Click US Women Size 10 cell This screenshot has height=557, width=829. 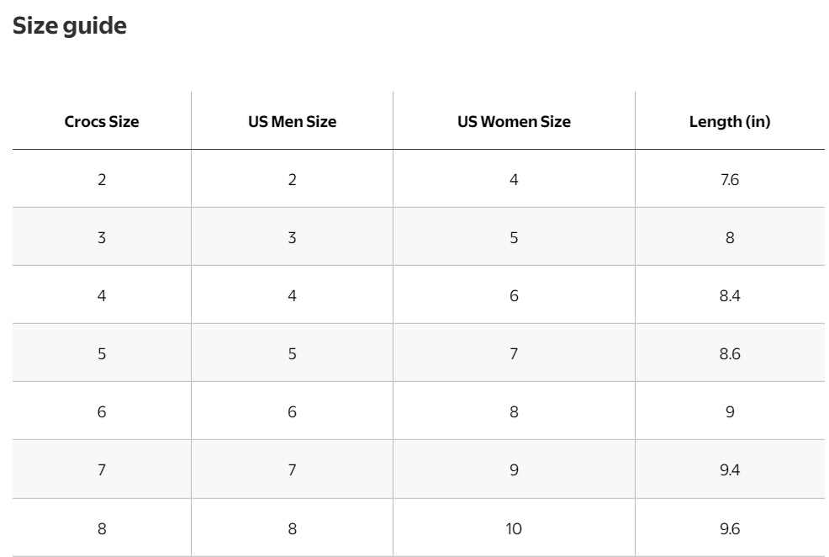click(514, 528)
